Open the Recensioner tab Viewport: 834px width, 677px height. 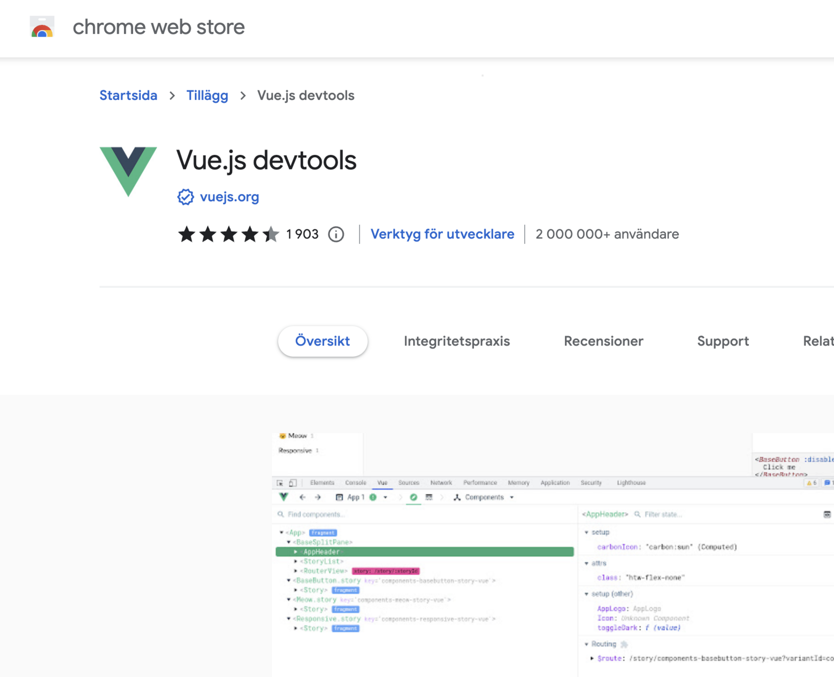pyautogui.click(x=604, y=342)
